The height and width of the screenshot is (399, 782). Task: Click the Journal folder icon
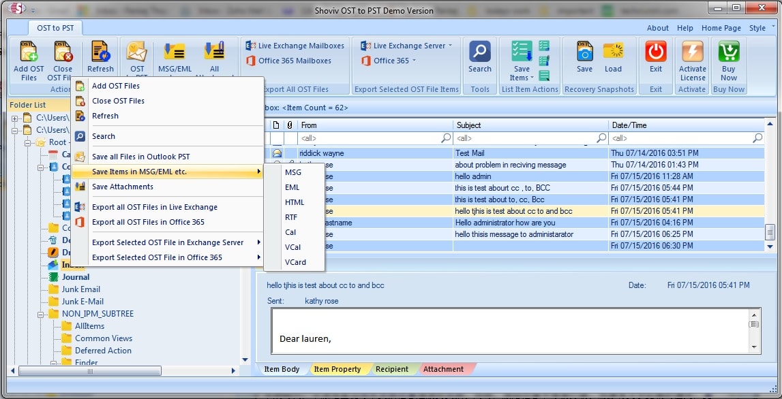(x=53, y=277)
